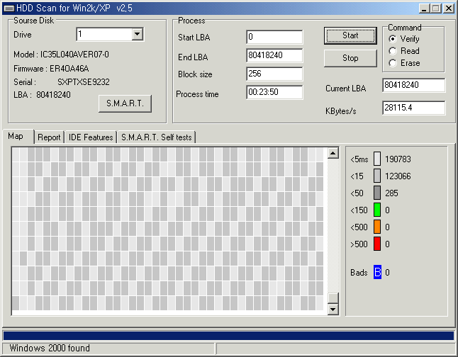Open the S.M.A.R.T. info button

(x=125, y=103)
